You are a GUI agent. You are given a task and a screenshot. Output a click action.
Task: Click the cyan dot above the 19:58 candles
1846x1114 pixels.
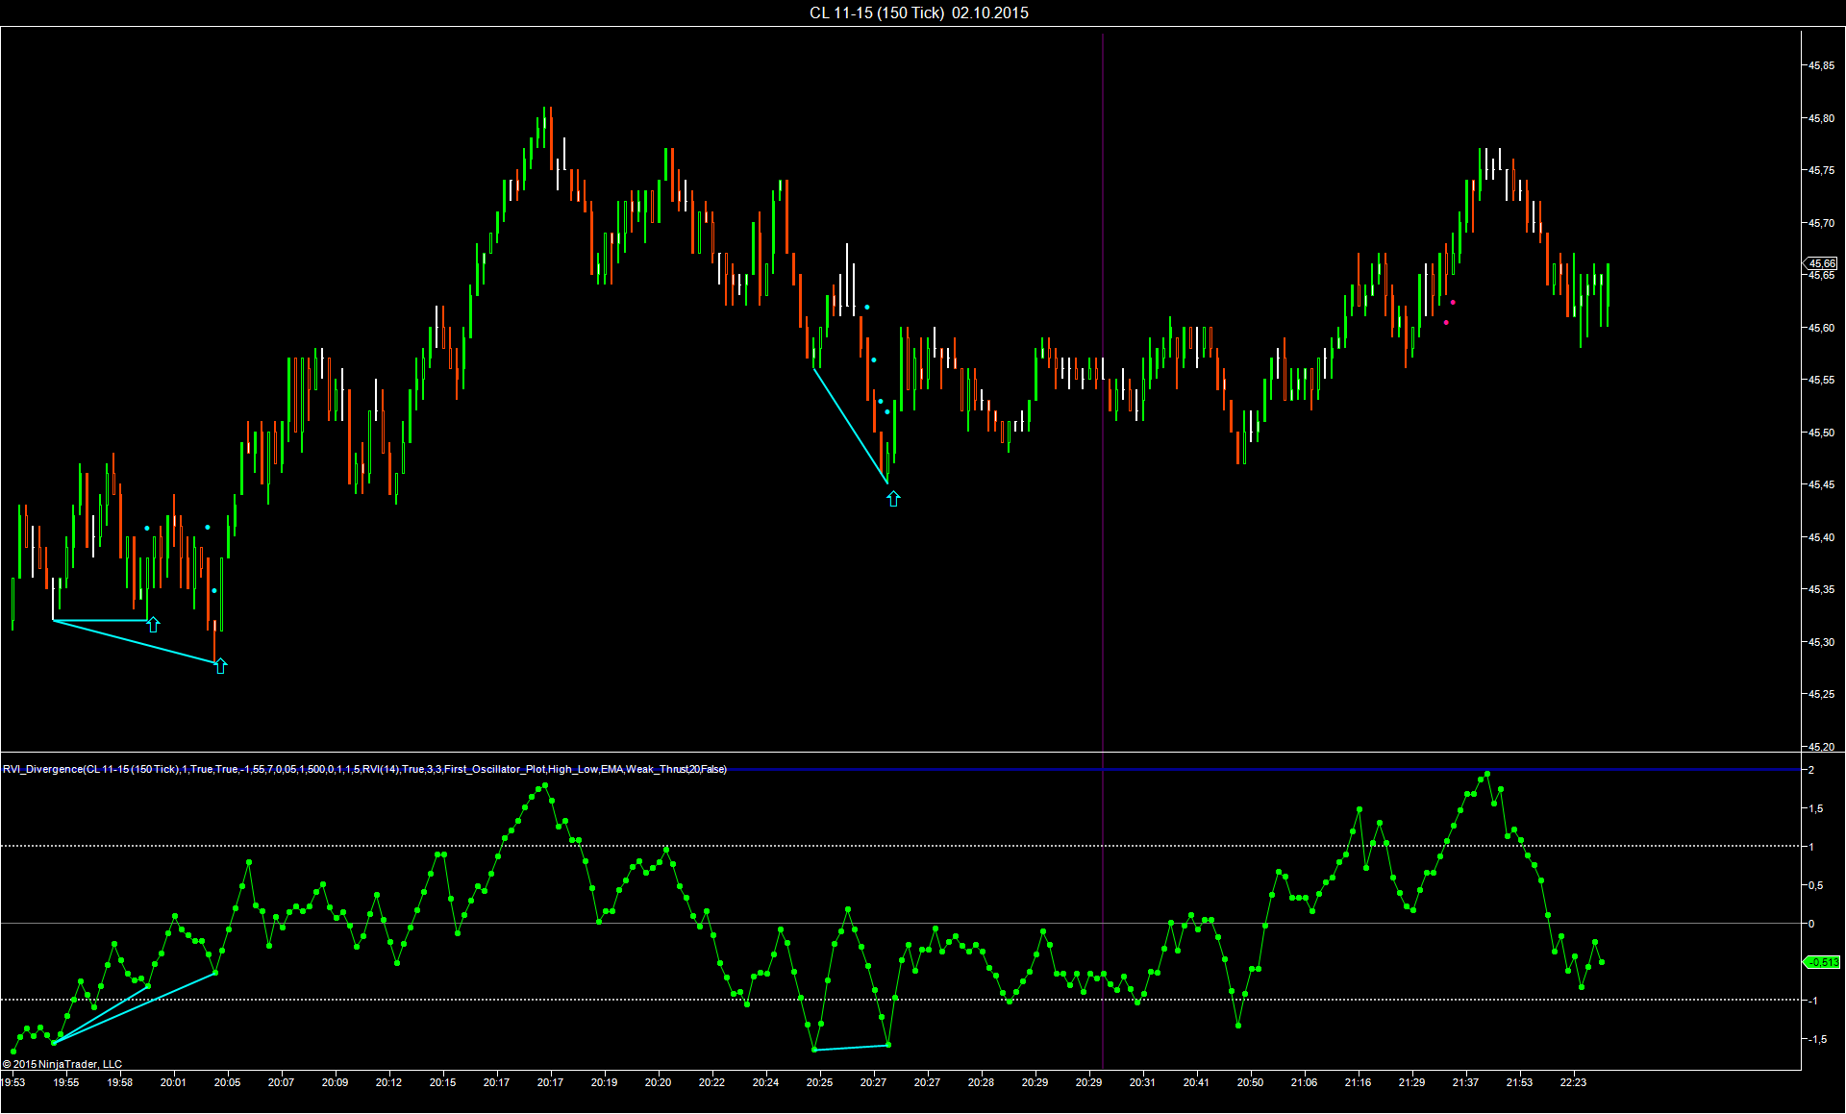pyautogui.click(x=146, y=529)
